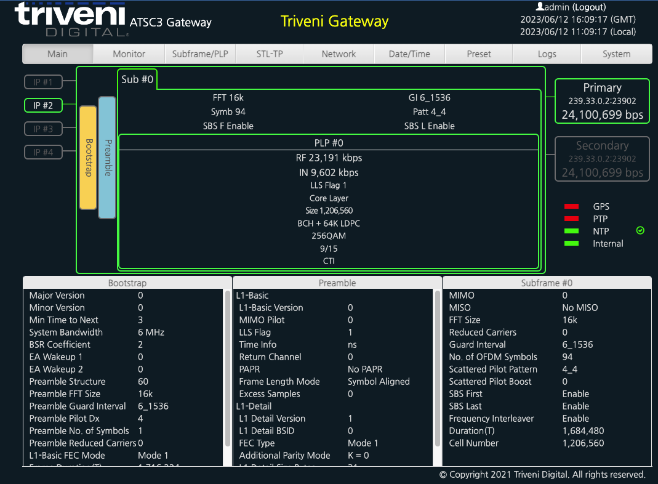Screen dimensions: 658x484
Task: Open the Main tab
Action: pos(57,54)
